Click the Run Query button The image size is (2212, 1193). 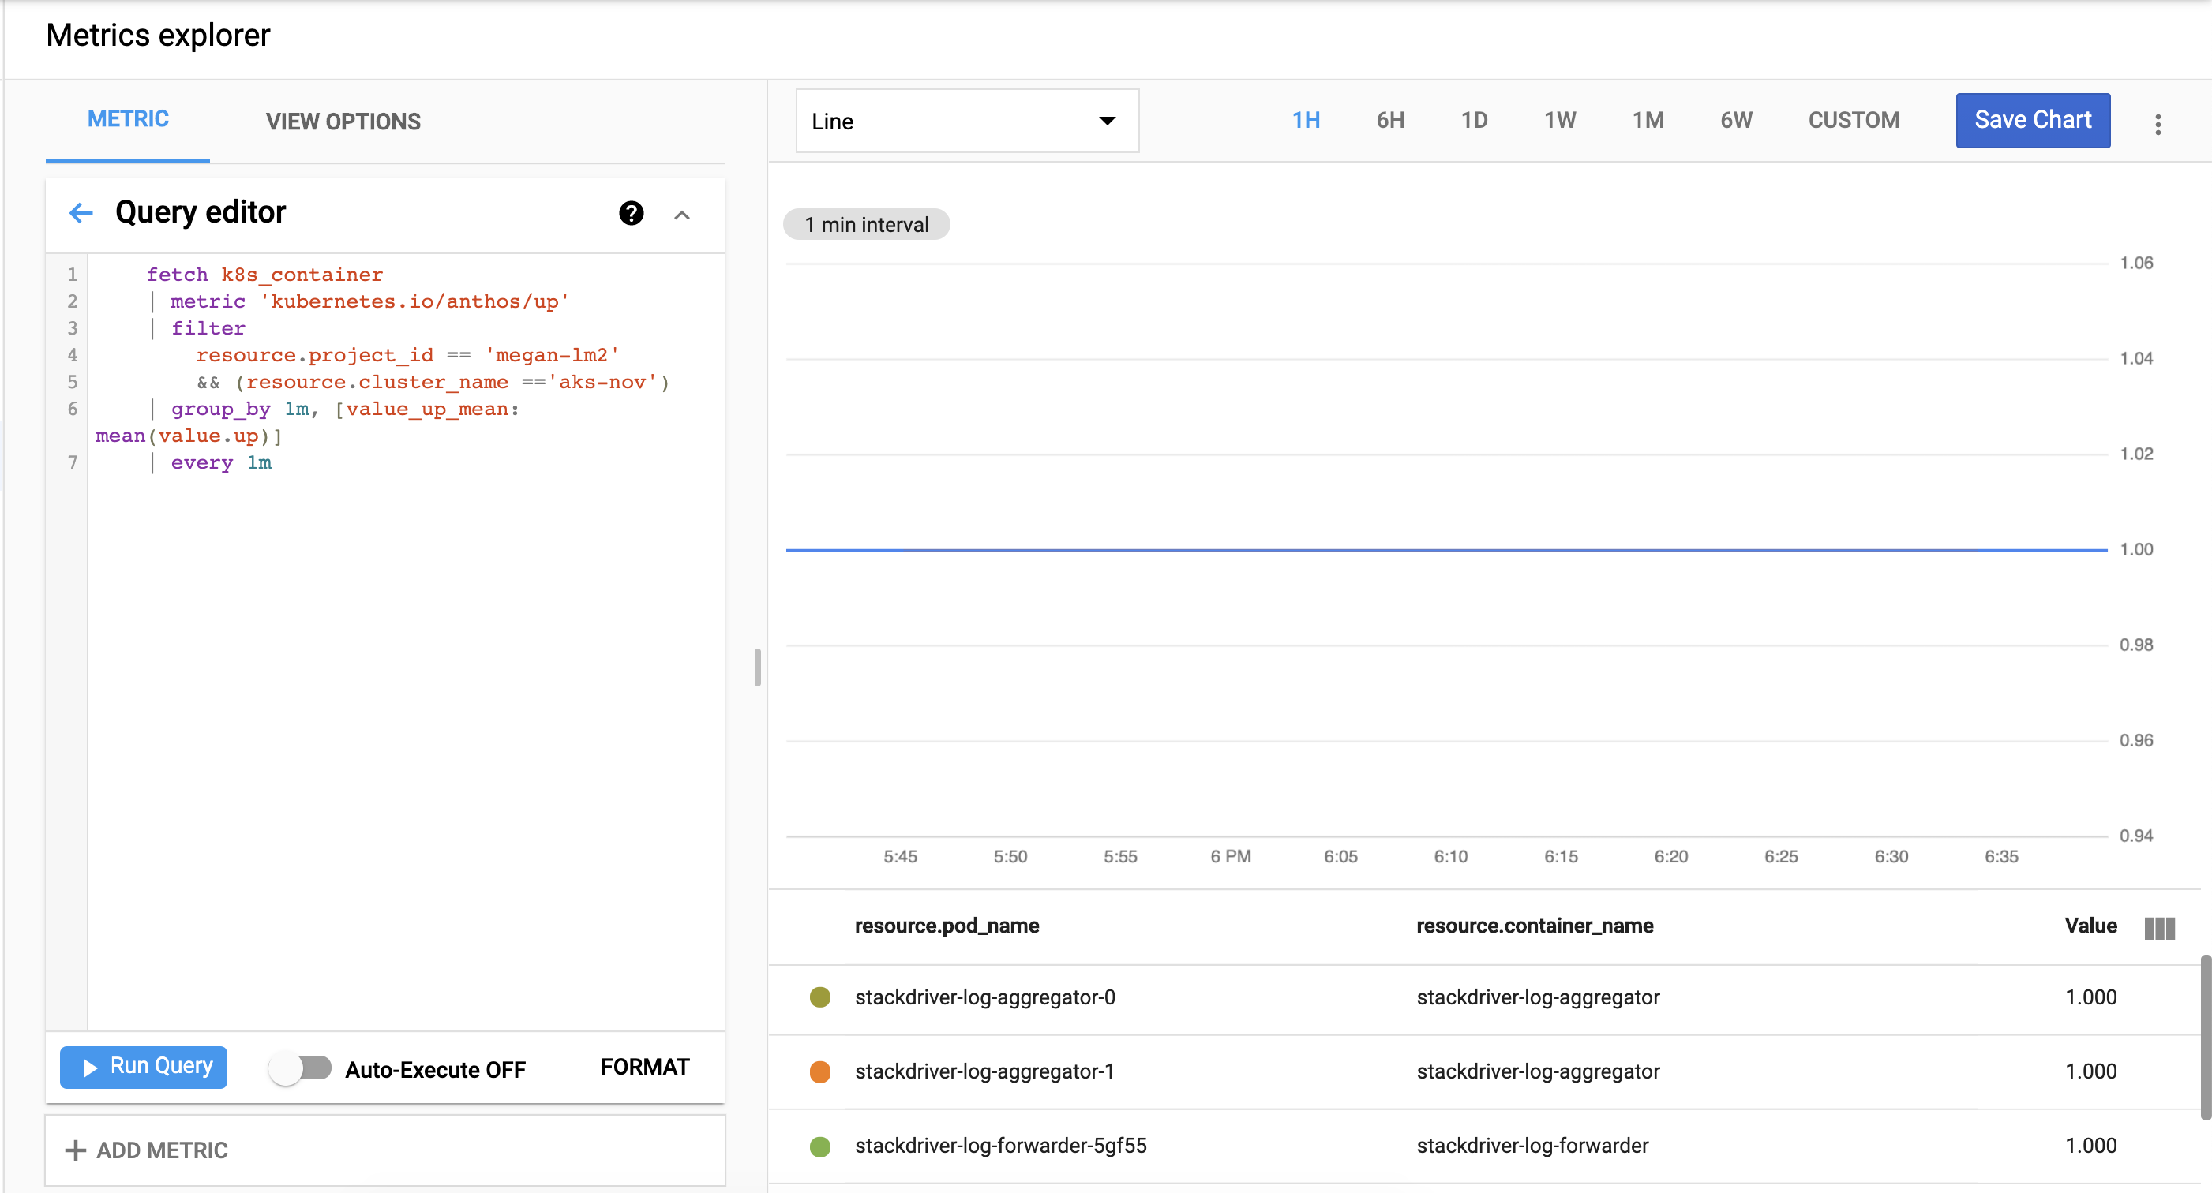[x=143, y=1068]
